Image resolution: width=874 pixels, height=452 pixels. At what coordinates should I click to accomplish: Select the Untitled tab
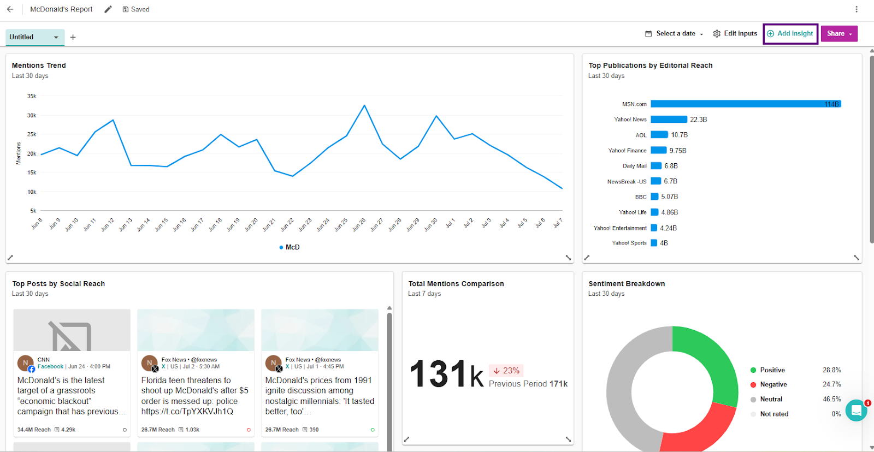point(35,37)
